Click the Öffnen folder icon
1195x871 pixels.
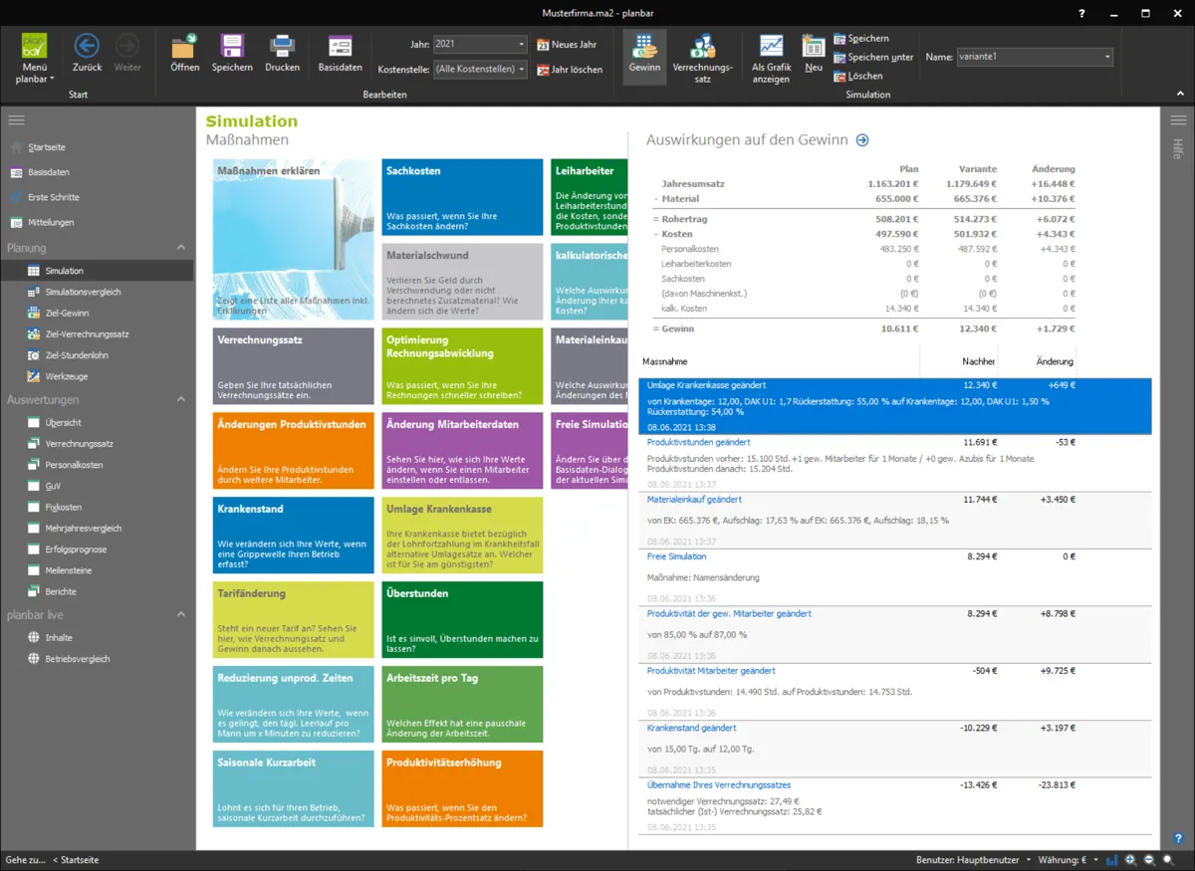(x=183, y=47)
